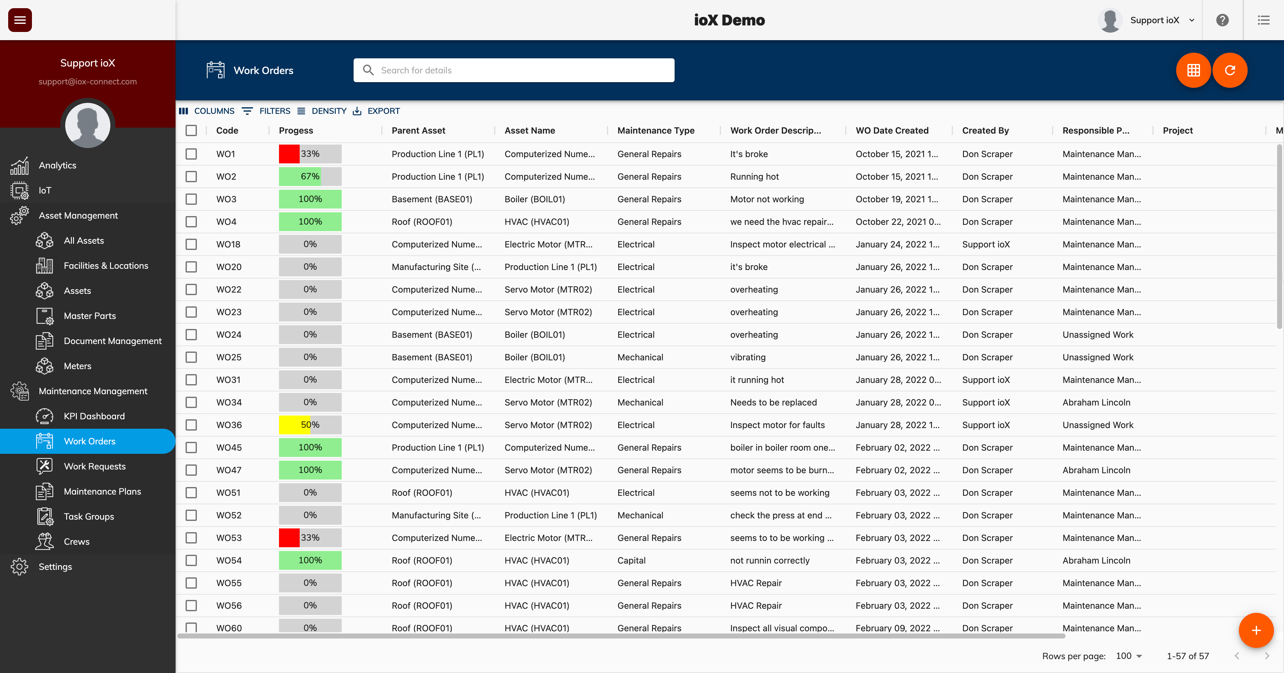Sort by the WO Date Created column header
This screenshot has width=1284, height=673.
(892, 130)
